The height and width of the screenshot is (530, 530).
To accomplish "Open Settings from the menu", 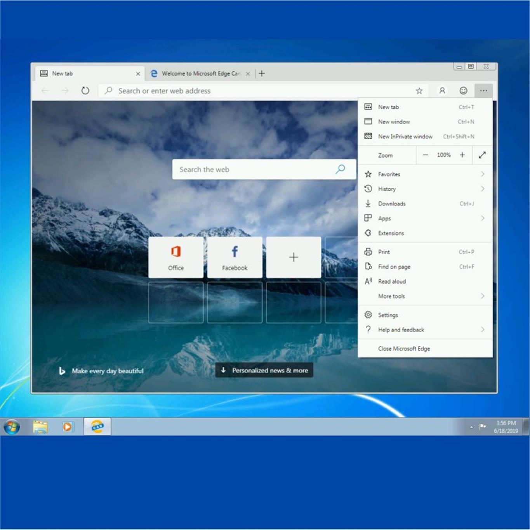I will pyautogui.click(x=388, y=315).
